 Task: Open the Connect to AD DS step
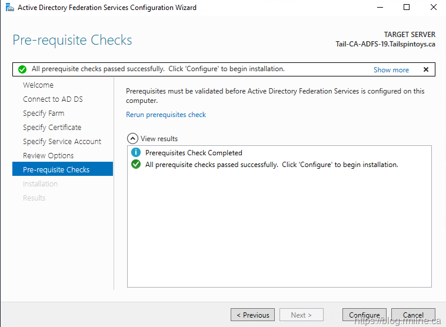[53, 99]
